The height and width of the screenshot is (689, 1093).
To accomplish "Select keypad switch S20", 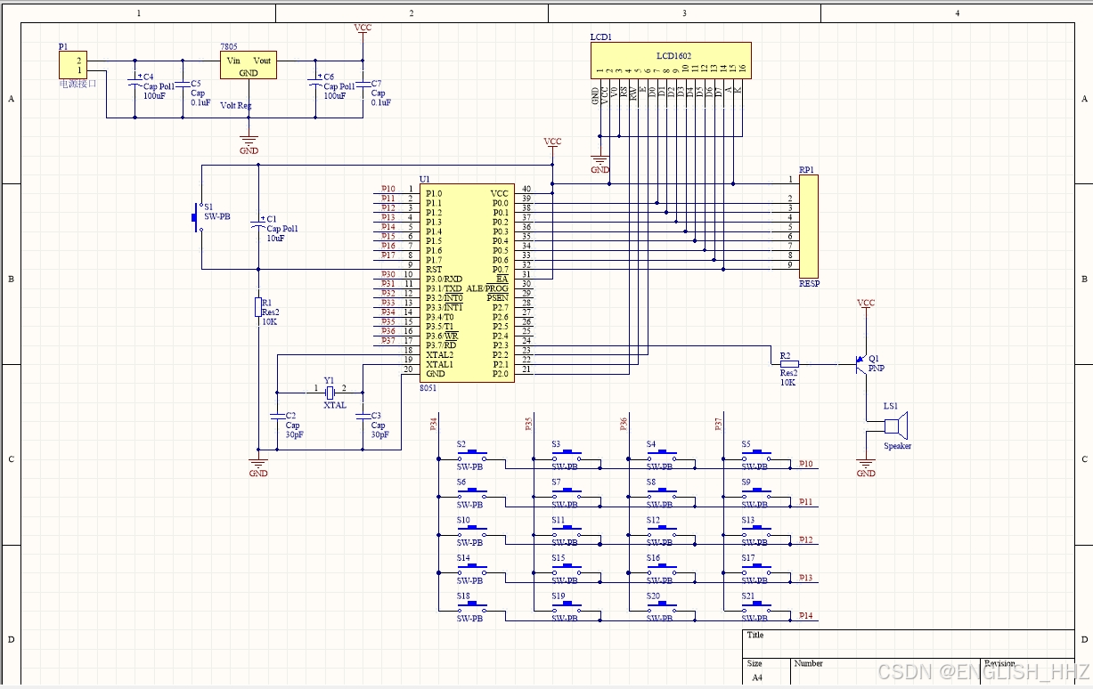I will click(661, 608).
